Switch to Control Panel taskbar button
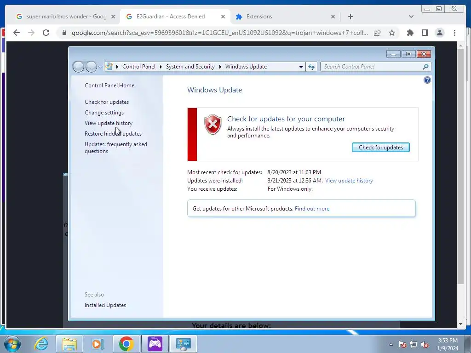Screen dimensions: 471x353 tap(183, 344)
